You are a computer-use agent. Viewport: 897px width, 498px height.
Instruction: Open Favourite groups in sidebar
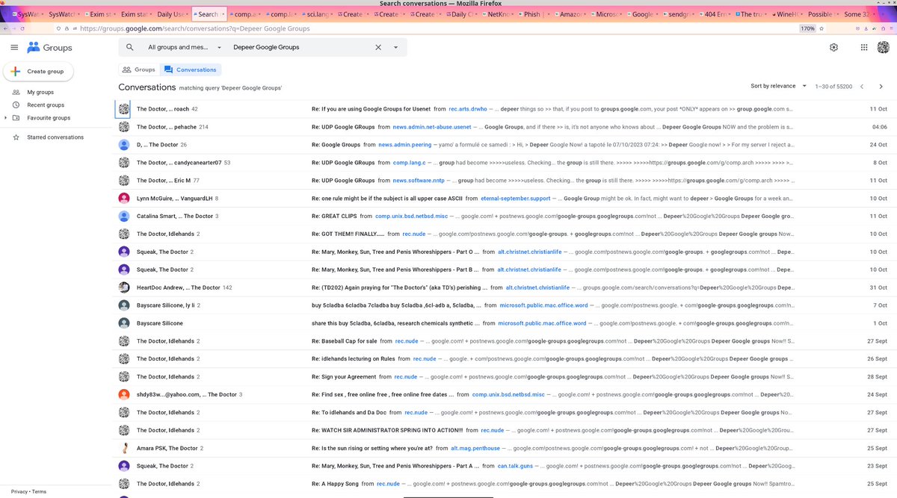[x=49, y=118]
